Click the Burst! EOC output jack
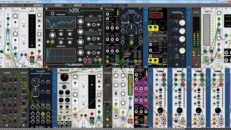The image size is (231, 130). pos(64,123)
